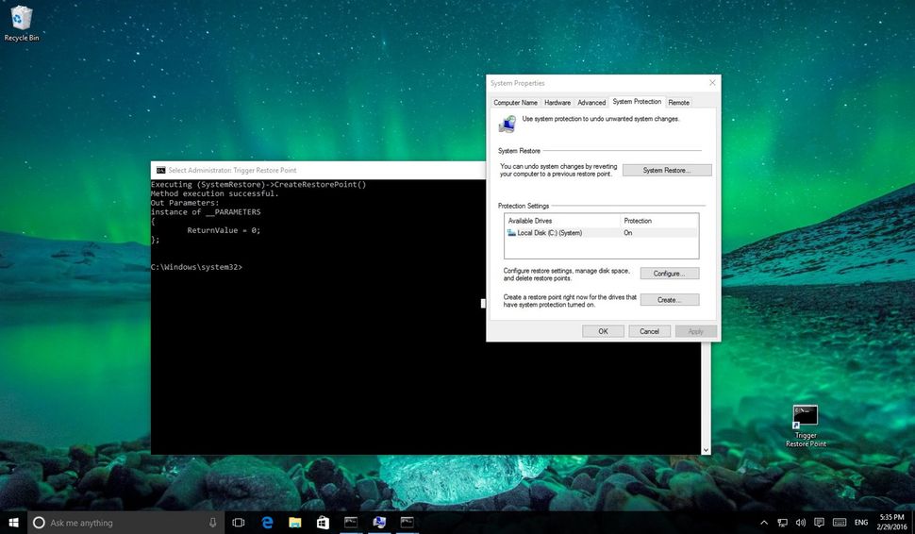
Task: Click the System Restore... button
Action: [666, 170]
